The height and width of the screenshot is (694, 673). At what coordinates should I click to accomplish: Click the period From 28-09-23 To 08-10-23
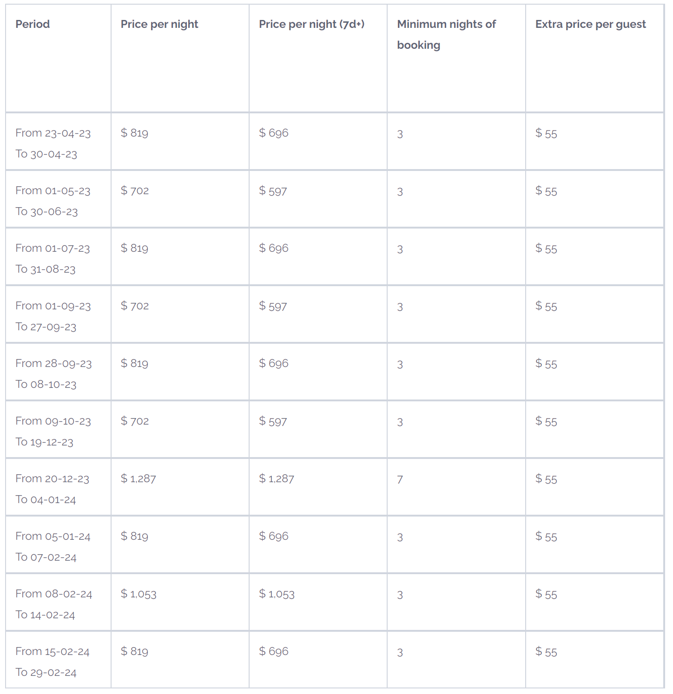click(x=53, y=374)
